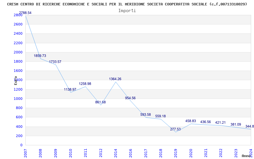Select the 954.56 data label

click(x=130, y=98)
